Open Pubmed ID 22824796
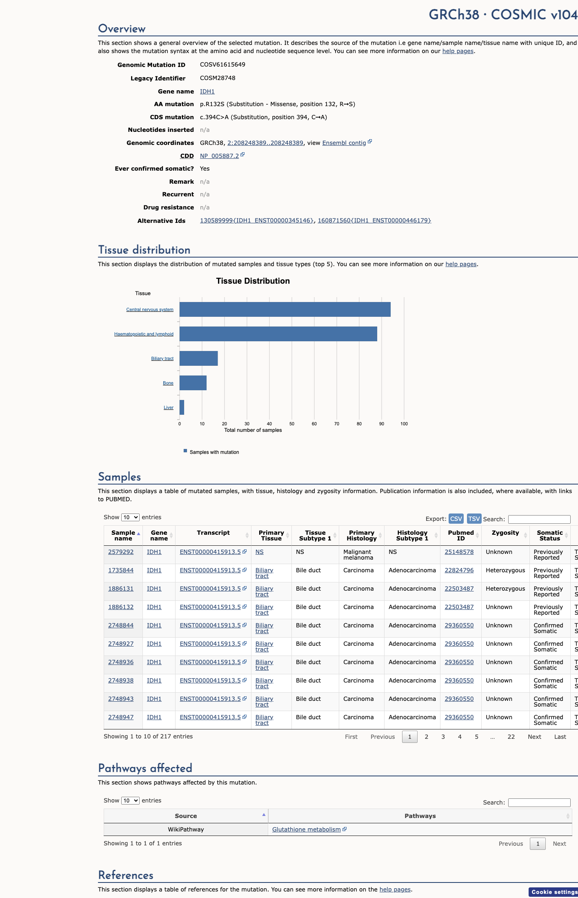Screen dimensions: 578x898 click(x=459, y=570)
